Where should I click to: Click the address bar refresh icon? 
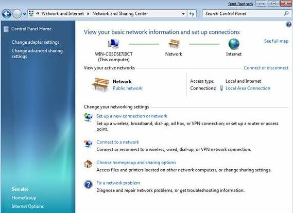click(x=192, y=14)
